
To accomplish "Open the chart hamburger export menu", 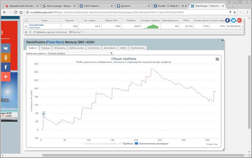I will click(x=217, y=59).
